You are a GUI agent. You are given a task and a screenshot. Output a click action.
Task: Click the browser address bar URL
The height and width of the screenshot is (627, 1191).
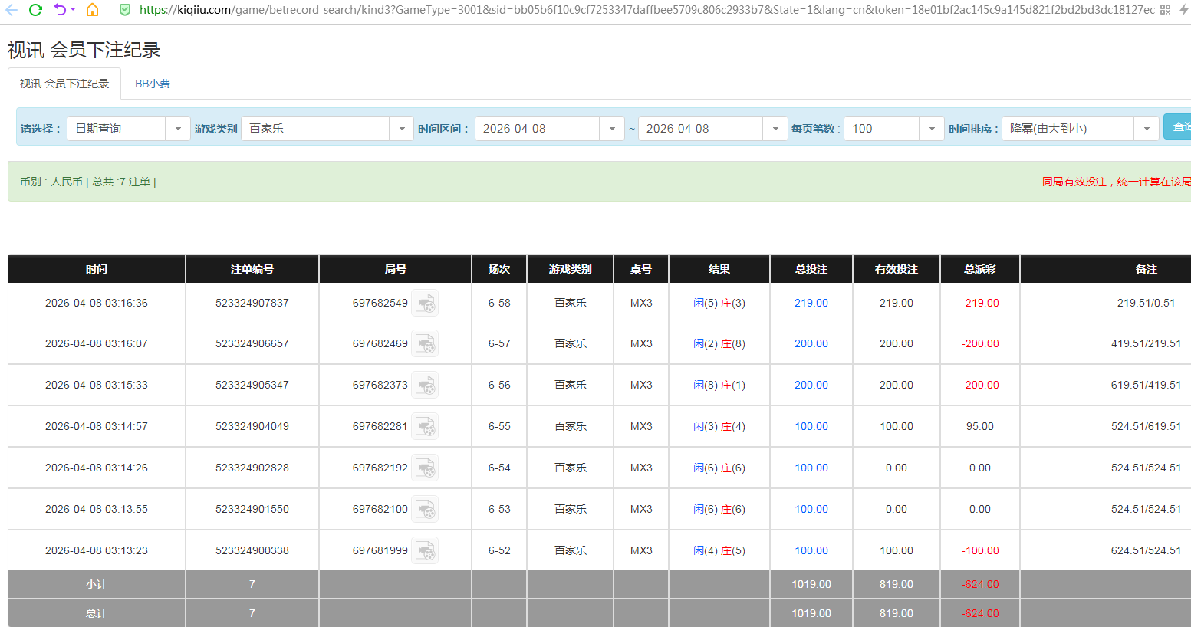click(x=644, y=10)
